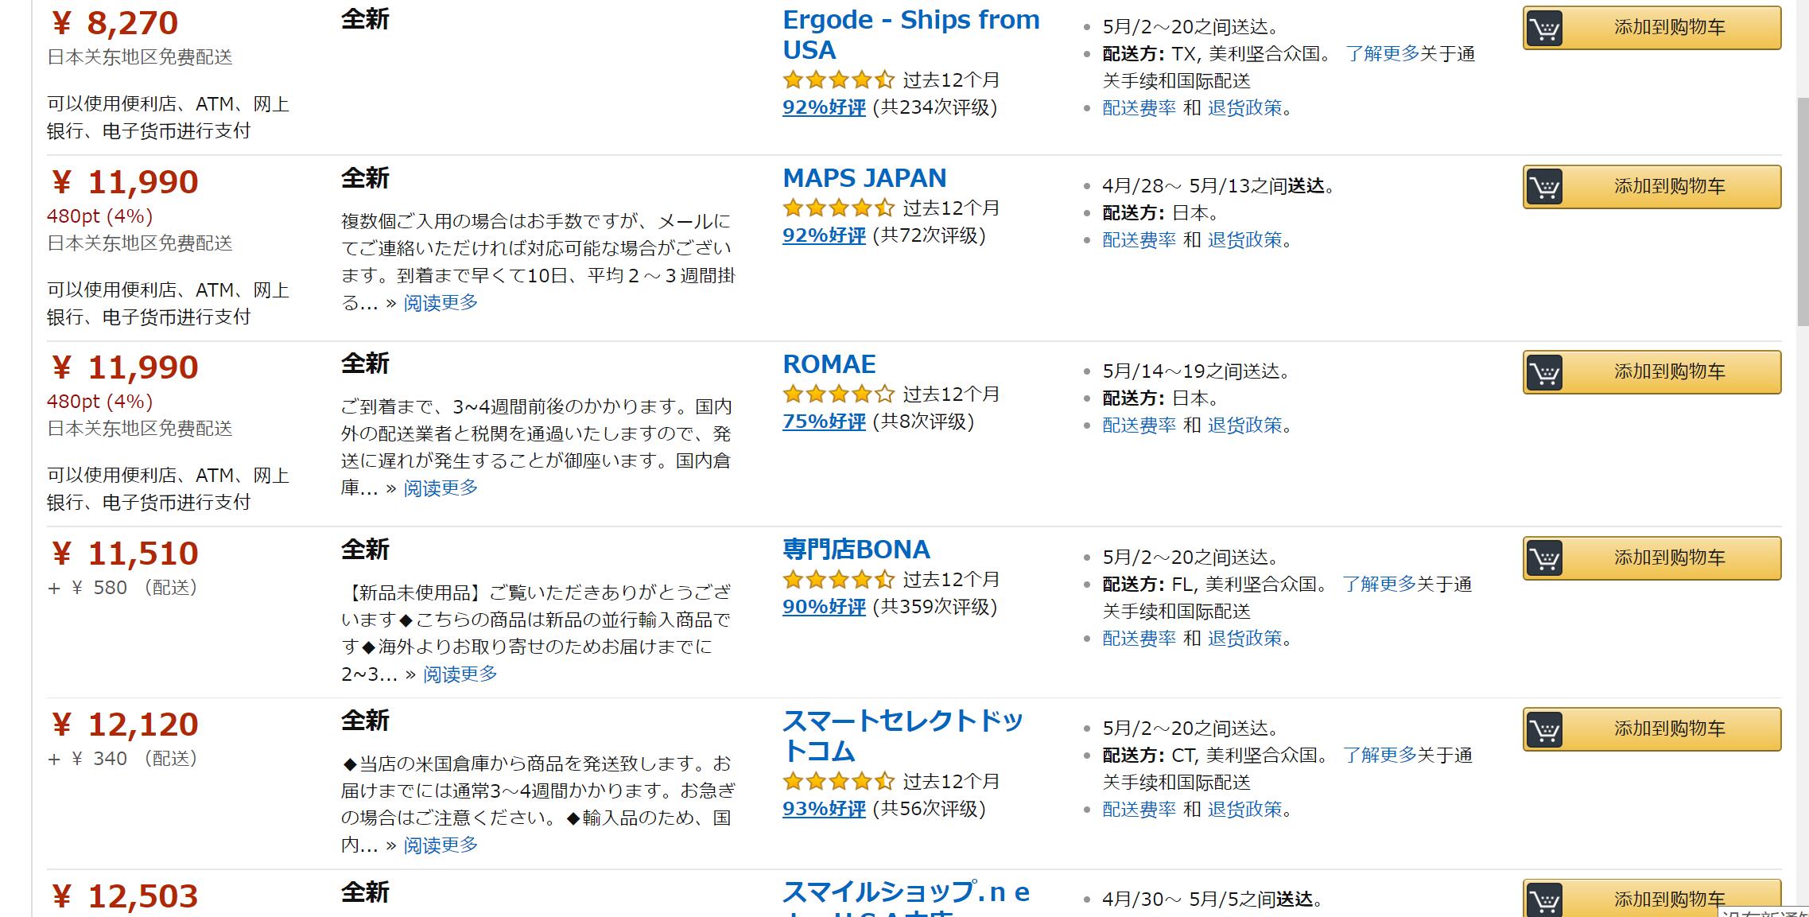Screen dimensions: 1809x917
Task: Click the page vertical scrollbar thumb
Action: coord(1802,211)
